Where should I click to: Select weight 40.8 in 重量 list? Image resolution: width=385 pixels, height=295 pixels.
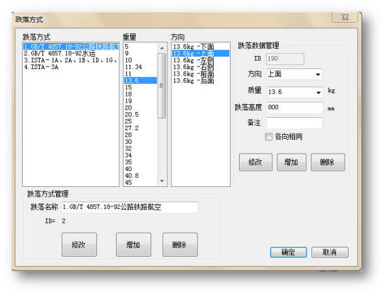tap(141, 175)
